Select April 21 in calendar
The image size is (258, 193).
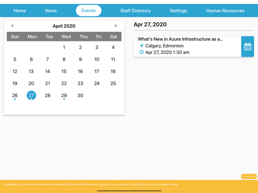(x=48, y=83)
